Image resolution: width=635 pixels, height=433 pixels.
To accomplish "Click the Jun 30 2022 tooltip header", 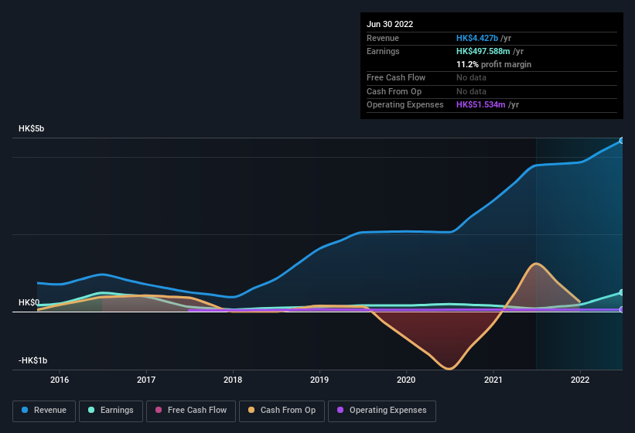I will 390,24.
